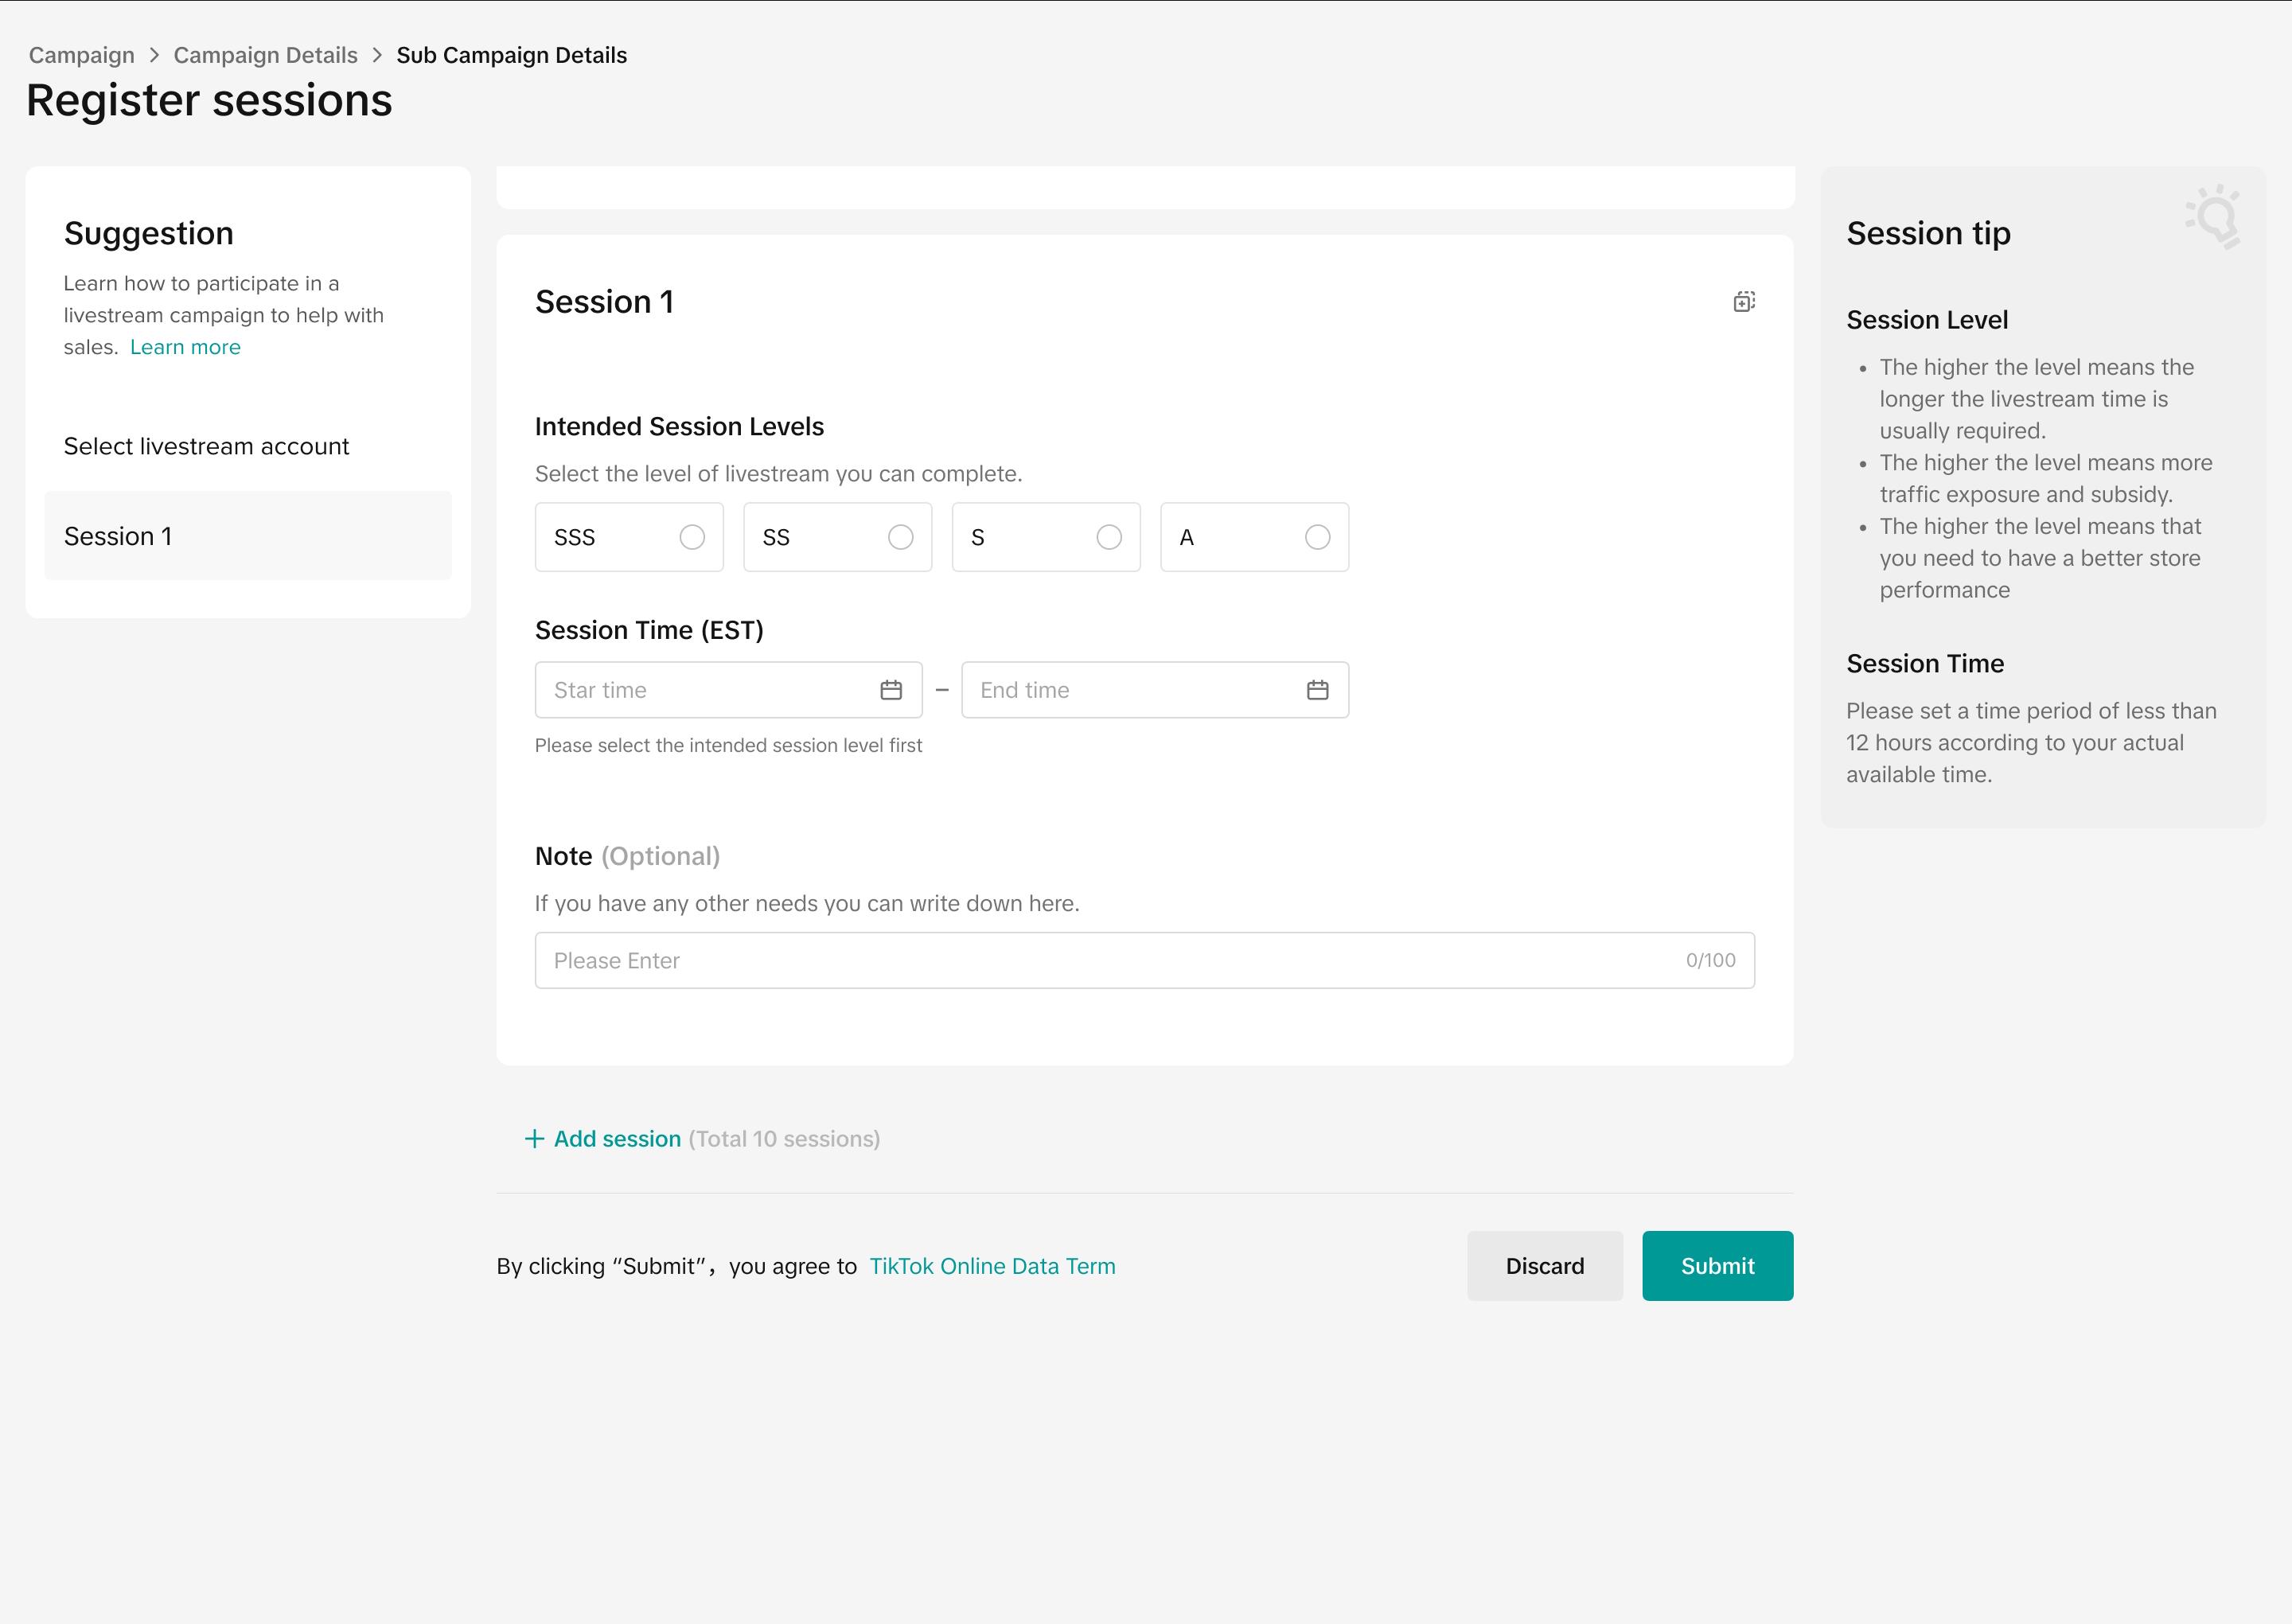Open the Start time calendar icon
The image size is (2292, 1624).
click(x=891, y=690)
